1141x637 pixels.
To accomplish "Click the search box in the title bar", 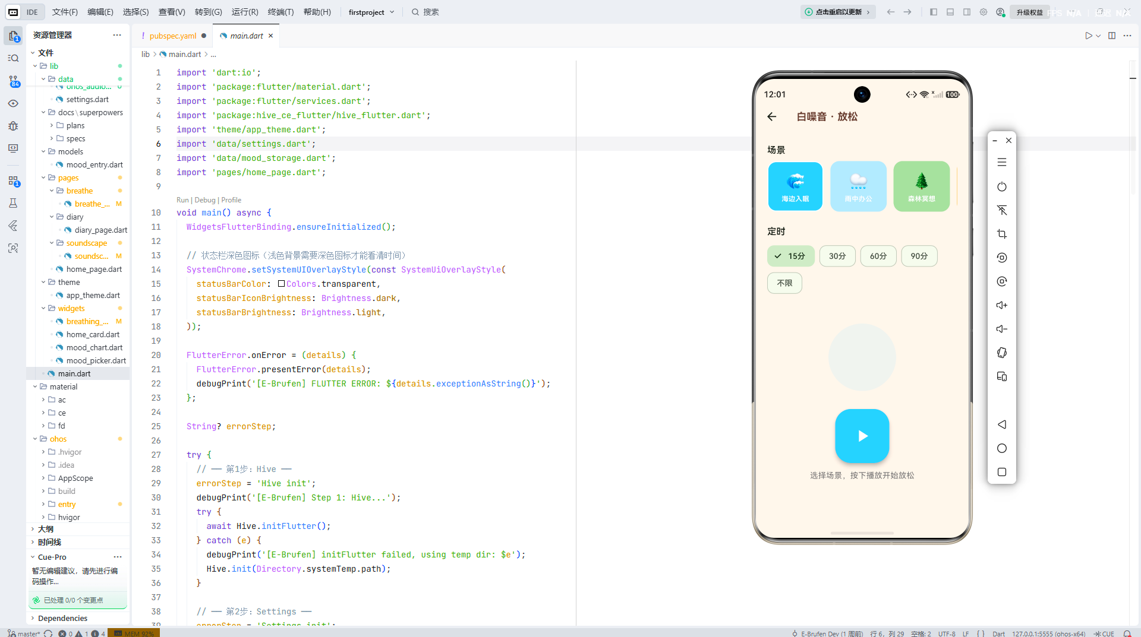I will 425,12.
